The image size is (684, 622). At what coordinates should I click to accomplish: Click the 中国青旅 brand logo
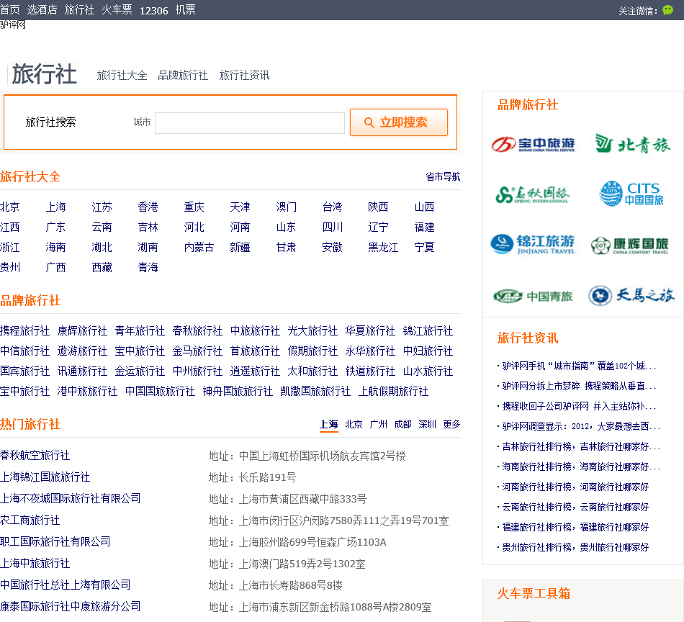[533, 296]
